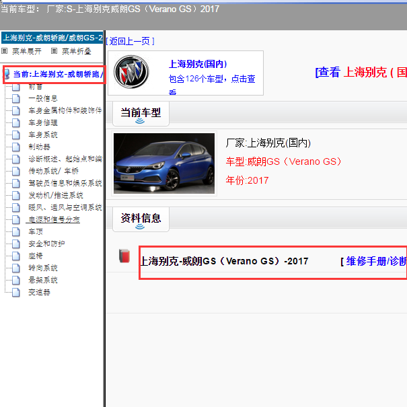Select 制动器 tree entry
Image resolution: width=407 pixels, height=407 pixels.
[39, 147]
